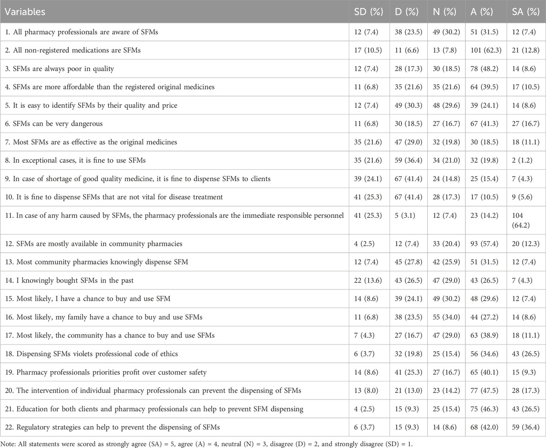Select statement 21 about education for clients
The width and height of the screenshot is (546, 448).
coord(273,409)
